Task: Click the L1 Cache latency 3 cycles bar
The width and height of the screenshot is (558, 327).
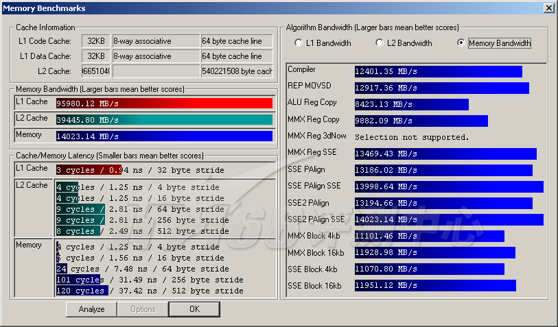Action: 89,170
